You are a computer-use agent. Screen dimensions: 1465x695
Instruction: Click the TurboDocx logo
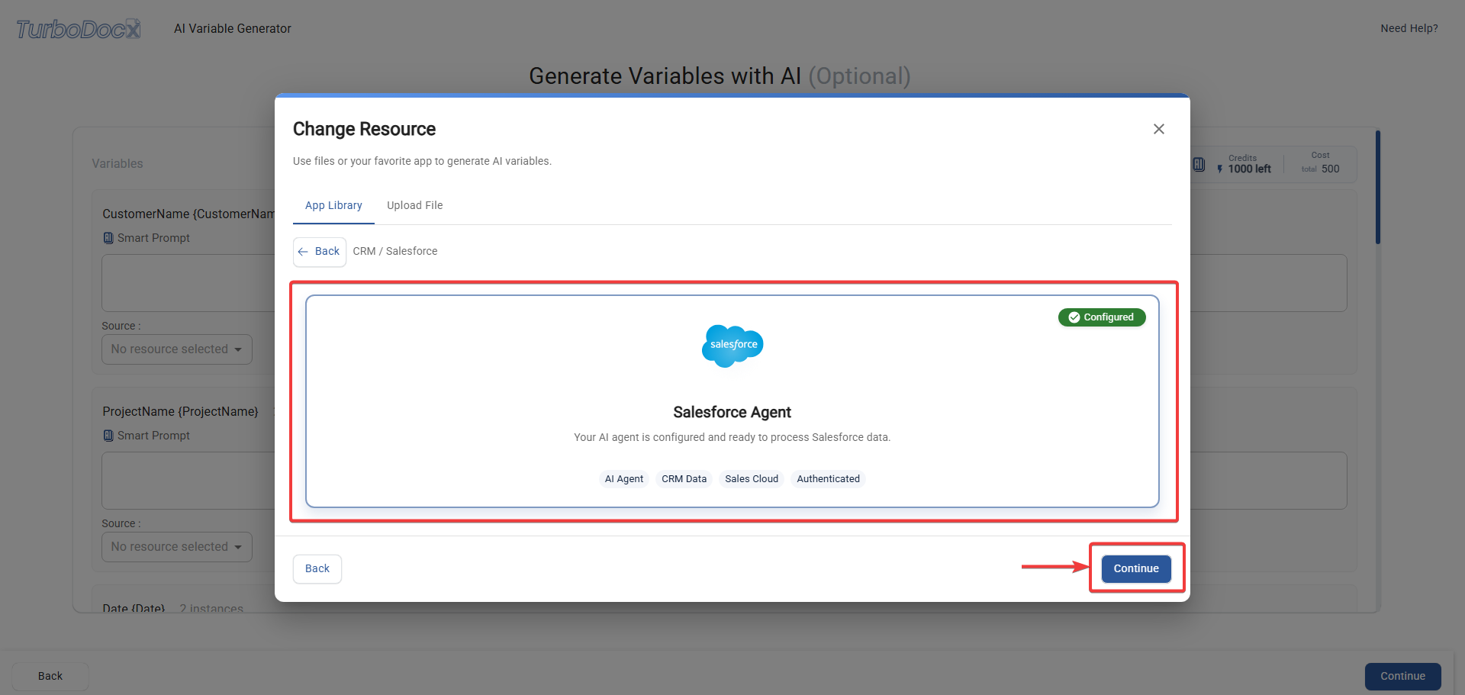[x=79, y=29]
